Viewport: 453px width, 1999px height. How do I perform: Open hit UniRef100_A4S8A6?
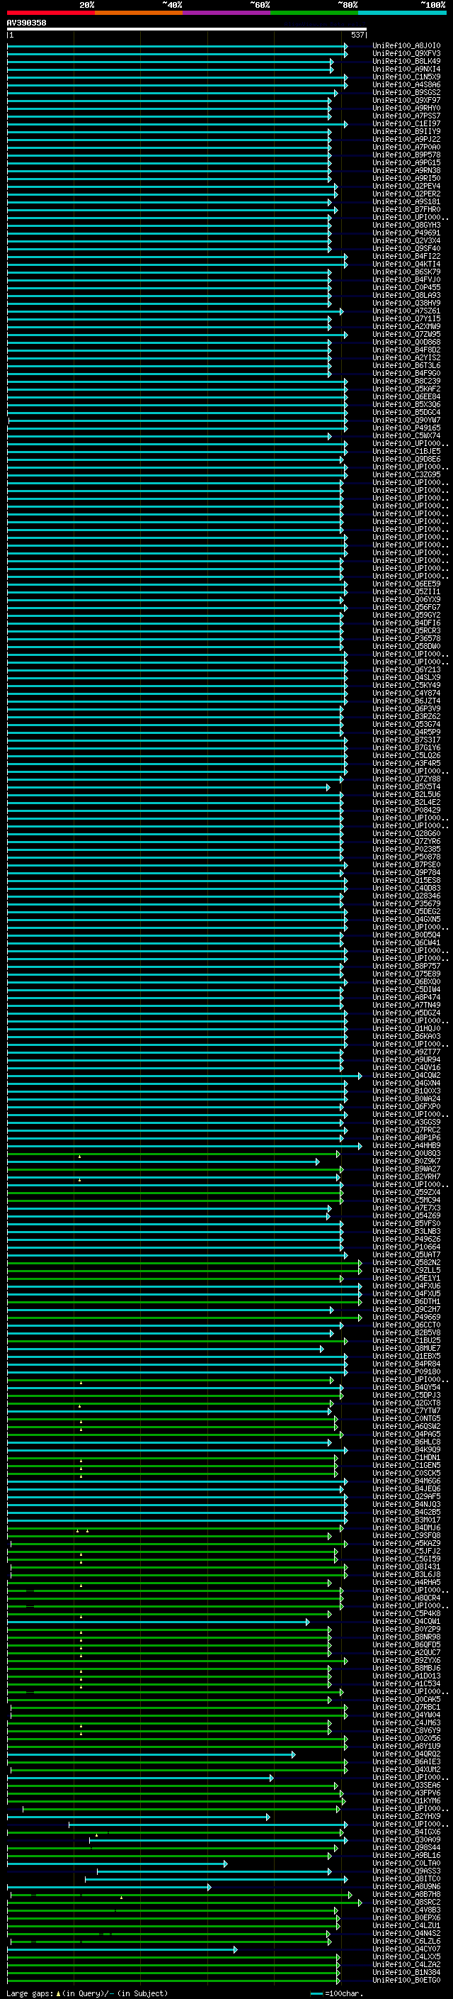point(406,84)
